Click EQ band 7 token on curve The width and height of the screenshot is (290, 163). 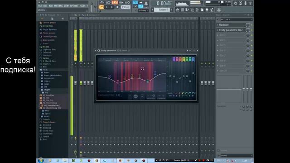click(155, 73)
